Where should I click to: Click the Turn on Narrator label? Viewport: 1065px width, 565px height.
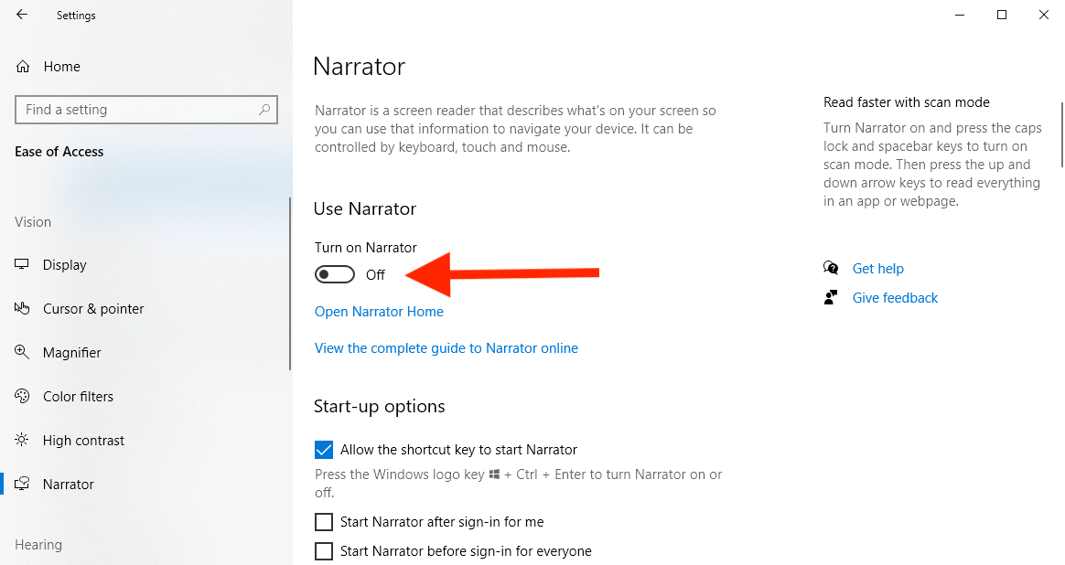click(365, 248)
